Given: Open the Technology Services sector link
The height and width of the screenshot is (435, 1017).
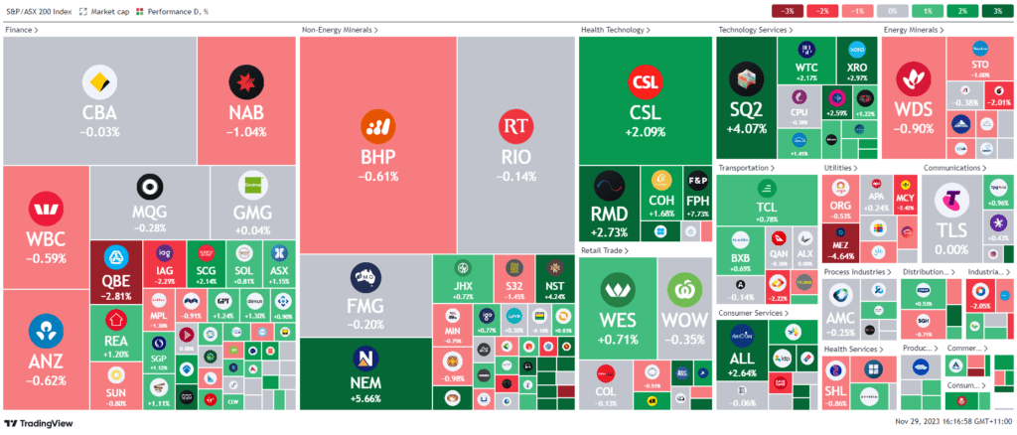Looking at the screenshot, I should (757, 31).
